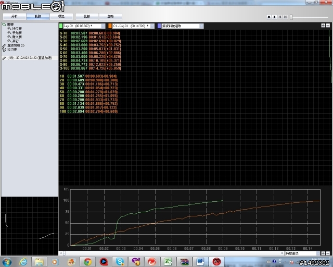Zoom out track view with top minus button
This screenshot has width=333, height=267.
click(328, 26)
